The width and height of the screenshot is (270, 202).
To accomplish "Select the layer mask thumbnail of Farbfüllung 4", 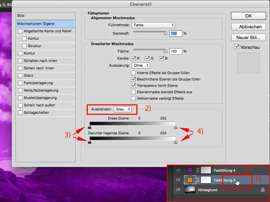I will (x=206, y=170).
